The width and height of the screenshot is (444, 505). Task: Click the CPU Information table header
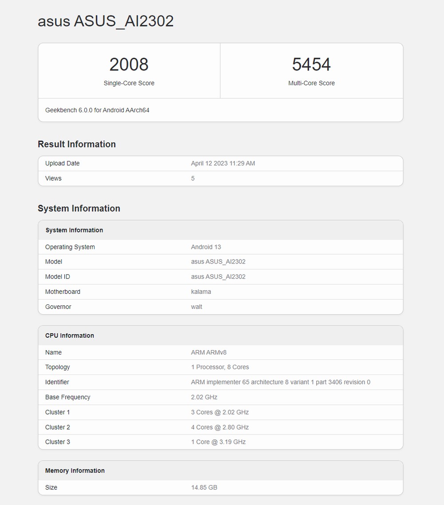coord(70,336)
